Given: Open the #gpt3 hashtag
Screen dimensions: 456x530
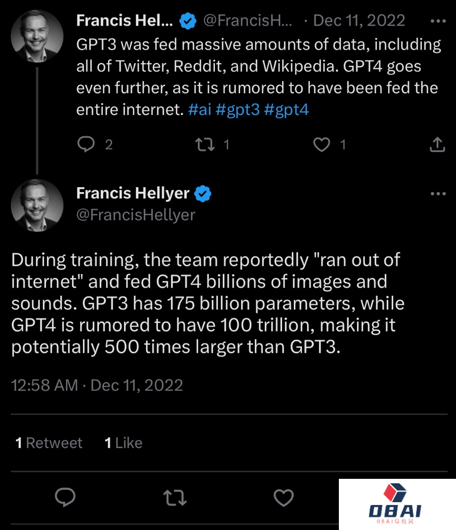Looking at the screenshot, I should [x=238, y=109].
